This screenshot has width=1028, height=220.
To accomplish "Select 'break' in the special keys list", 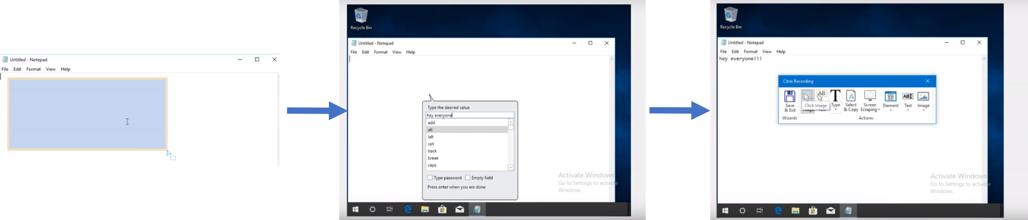I will (466, 158).
